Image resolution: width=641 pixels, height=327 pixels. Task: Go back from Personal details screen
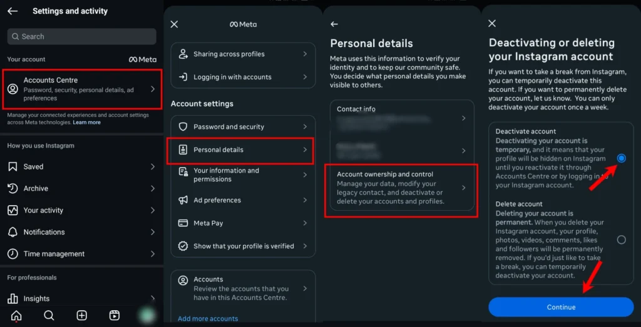coord(334,24)
